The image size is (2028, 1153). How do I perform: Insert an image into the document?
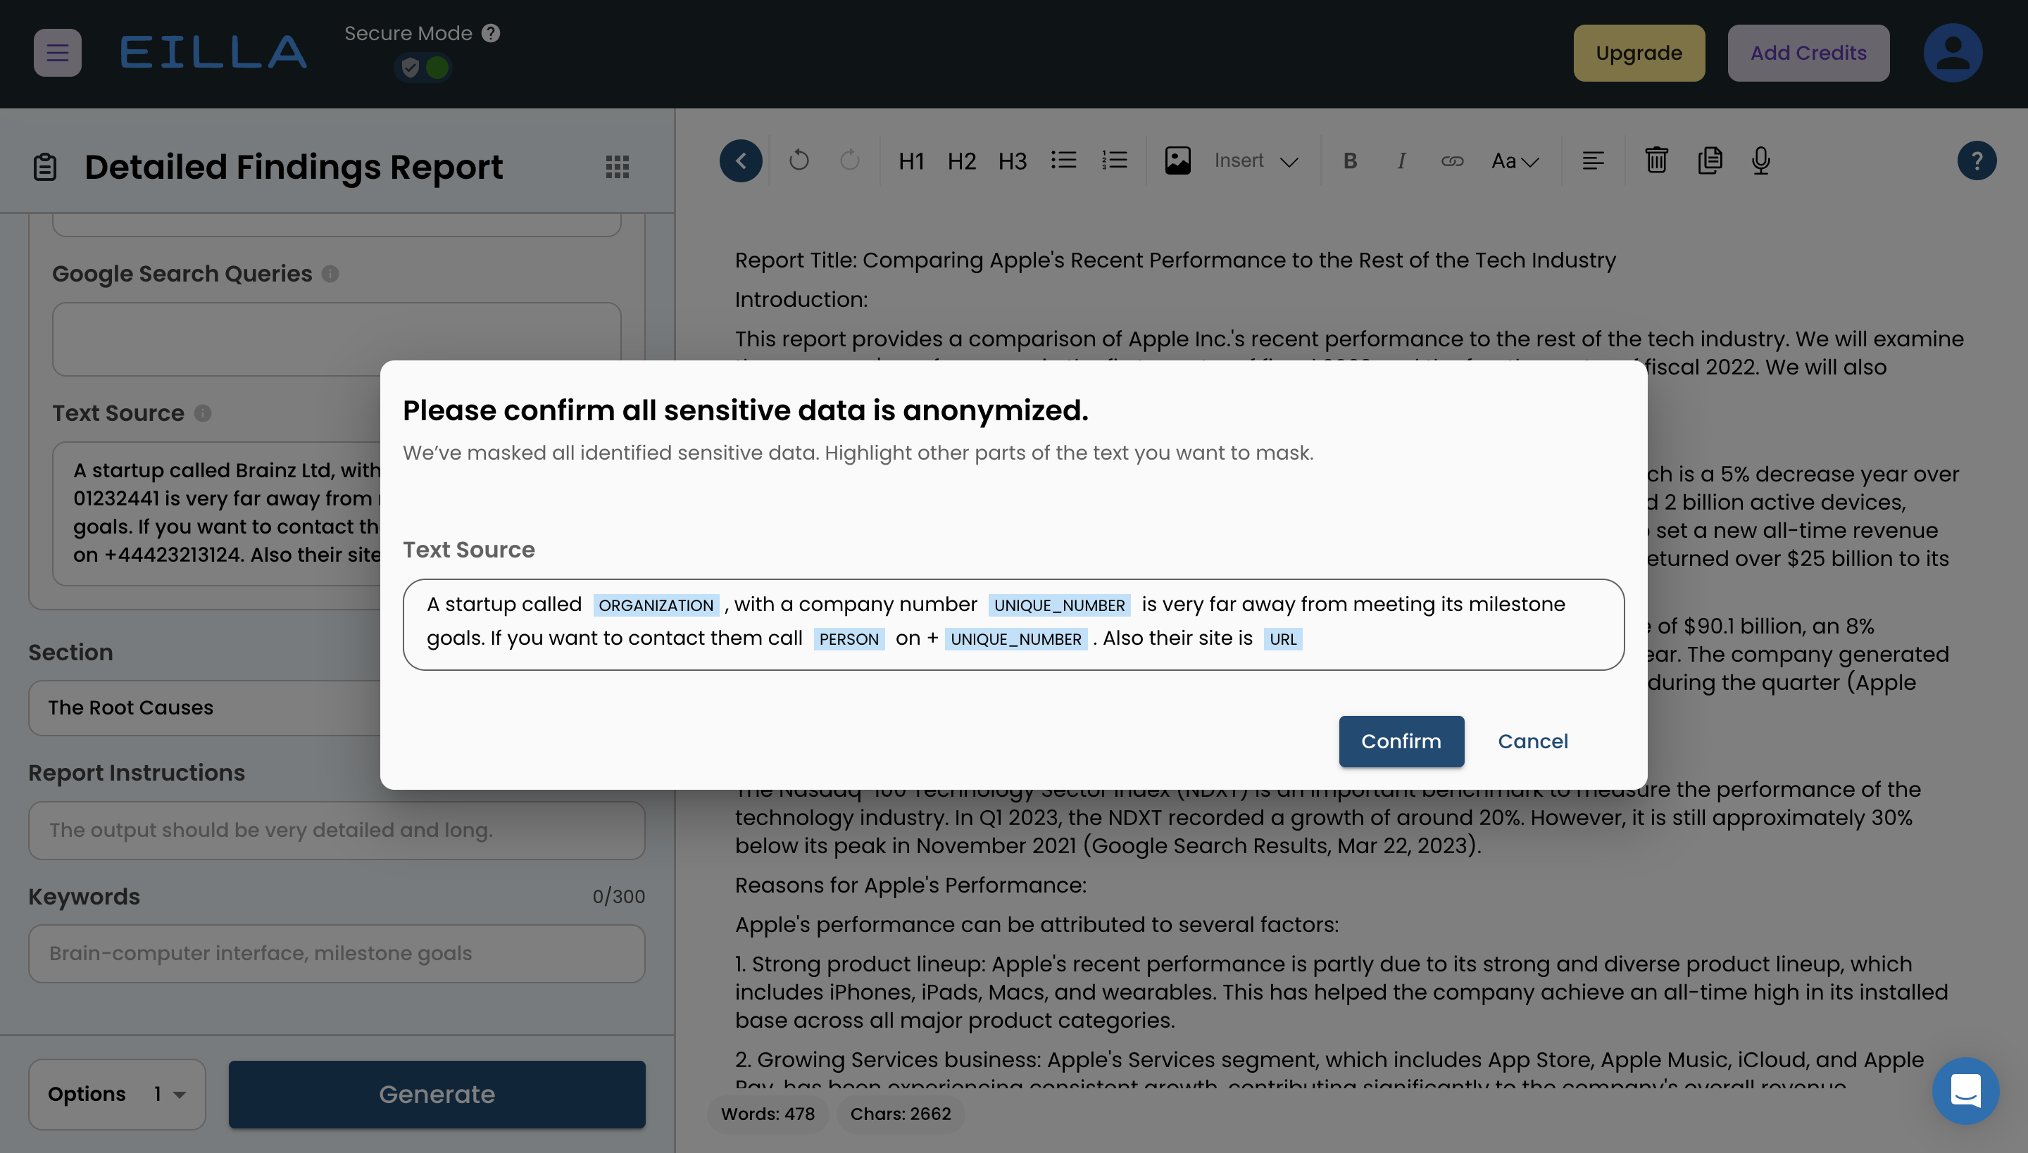tap(1177, 160)
